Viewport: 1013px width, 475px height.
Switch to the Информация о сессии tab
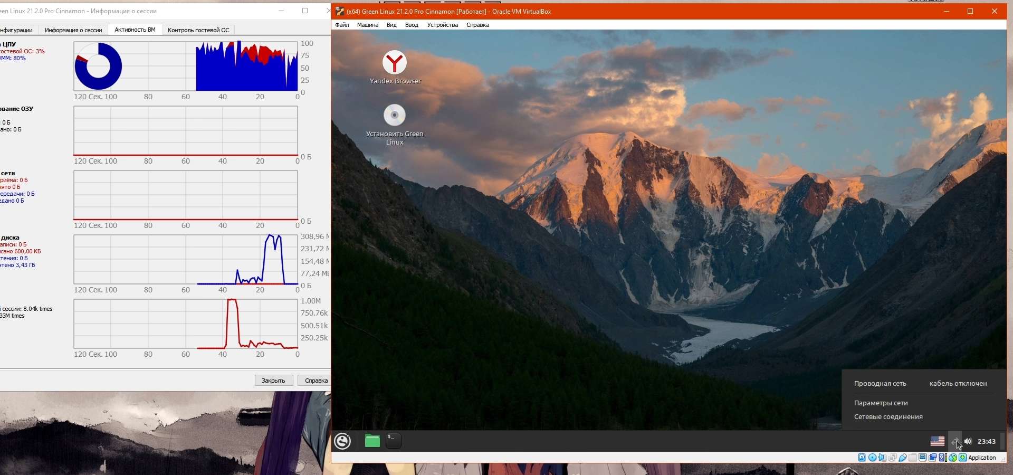73,30
